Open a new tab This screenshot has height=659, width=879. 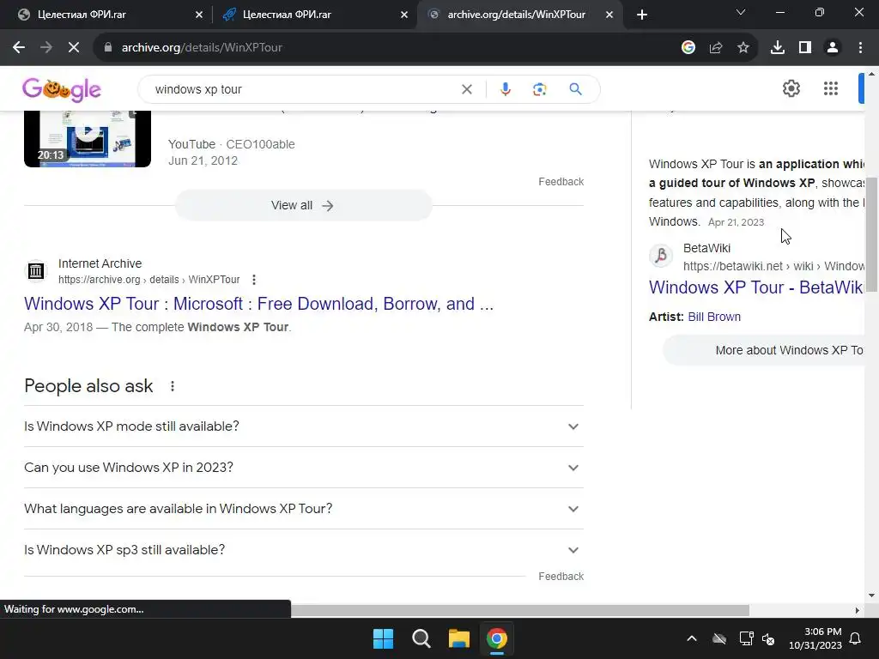coord(642,15)
